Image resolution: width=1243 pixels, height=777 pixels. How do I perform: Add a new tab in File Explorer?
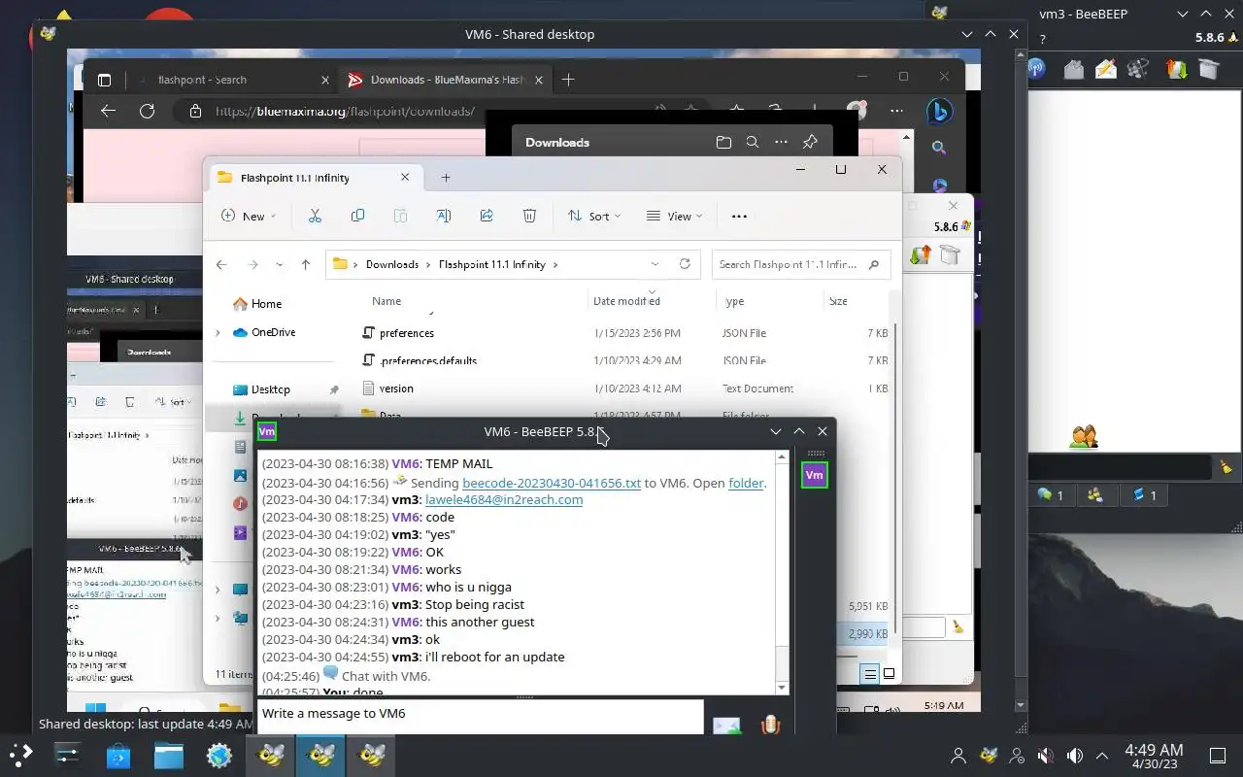point(446,178)
